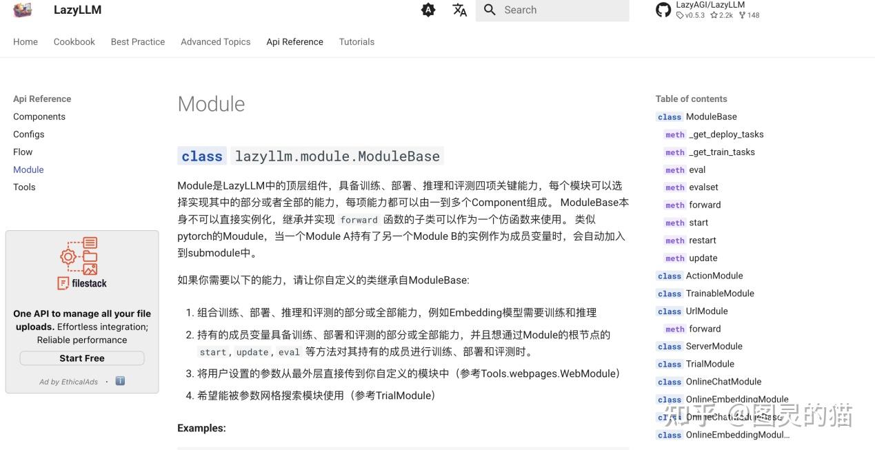Open the Tutorials tab
Screen dimensions: 875x450
(356, 41)
